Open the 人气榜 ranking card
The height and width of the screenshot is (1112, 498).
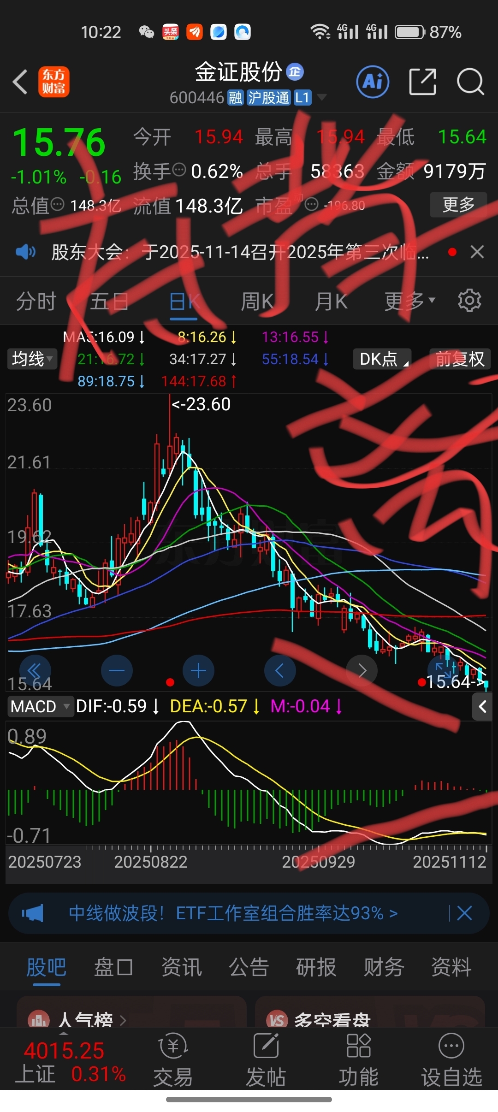(x=131, y=1012)
